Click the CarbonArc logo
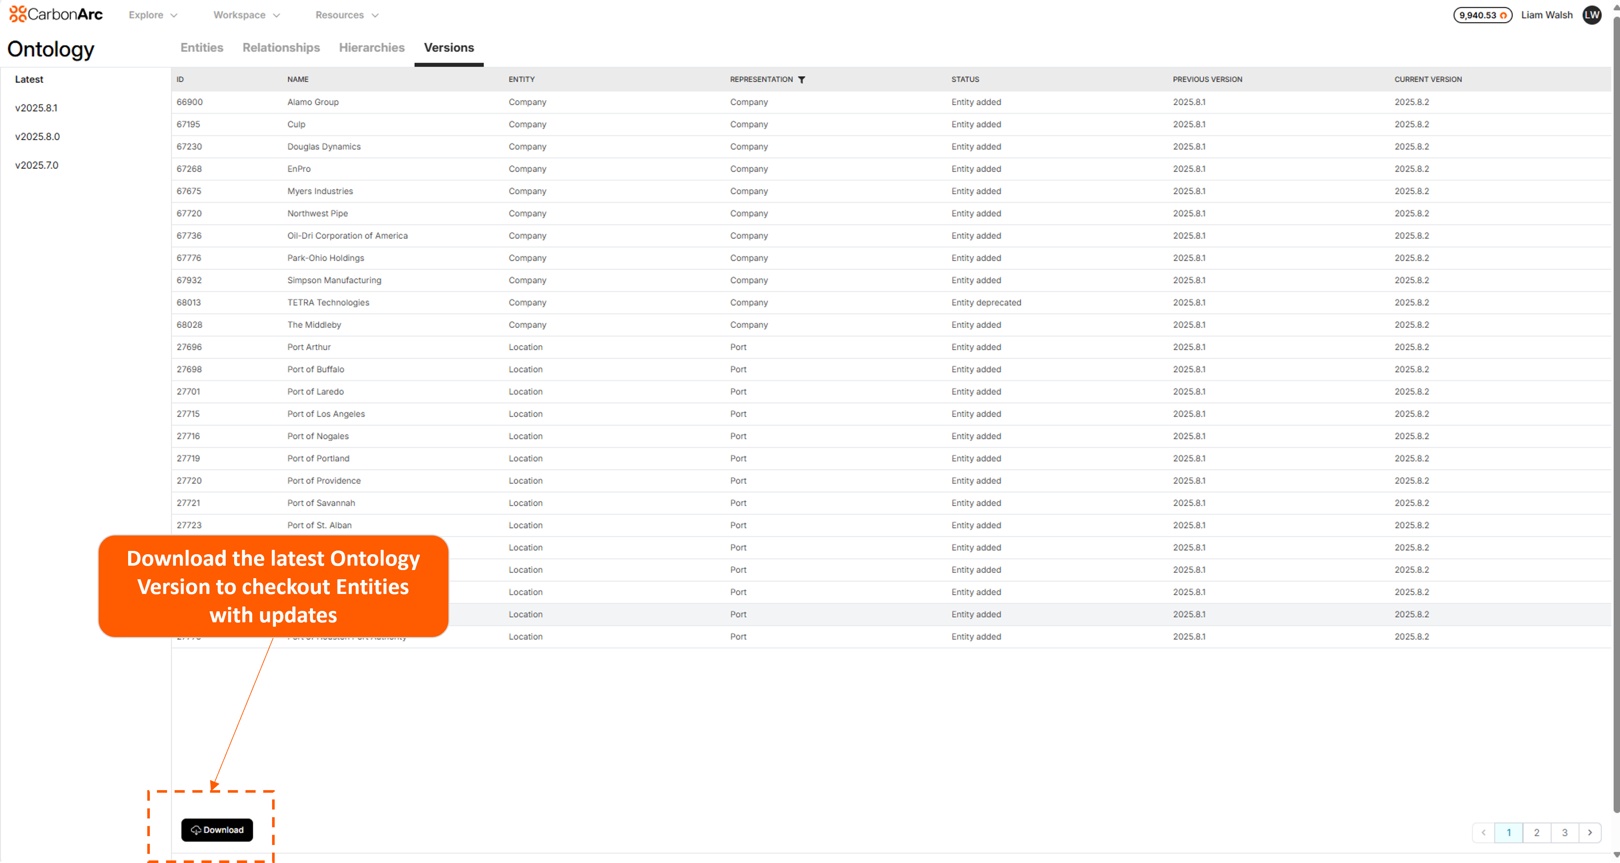This screenshot has width=1620, height=863. click(55, 14)
